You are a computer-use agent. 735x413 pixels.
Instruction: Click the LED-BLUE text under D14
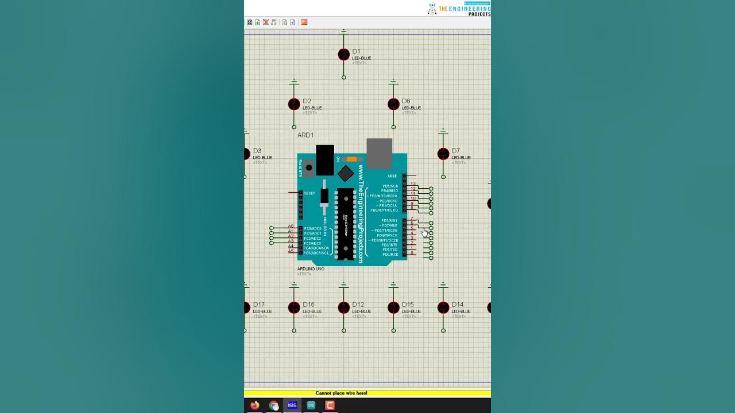pyautogui.click(x=461, y=311)
